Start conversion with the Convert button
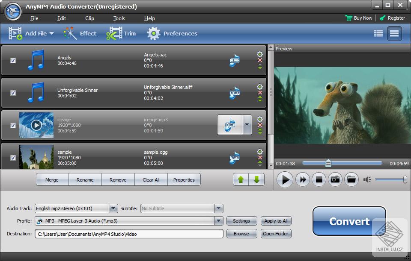Image resolution: width=411 pixels, height=261 pixels. (349, 221)
